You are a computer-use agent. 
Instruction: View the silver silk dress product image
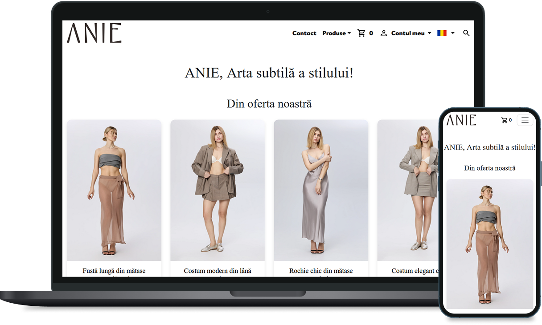pos(321,190)
